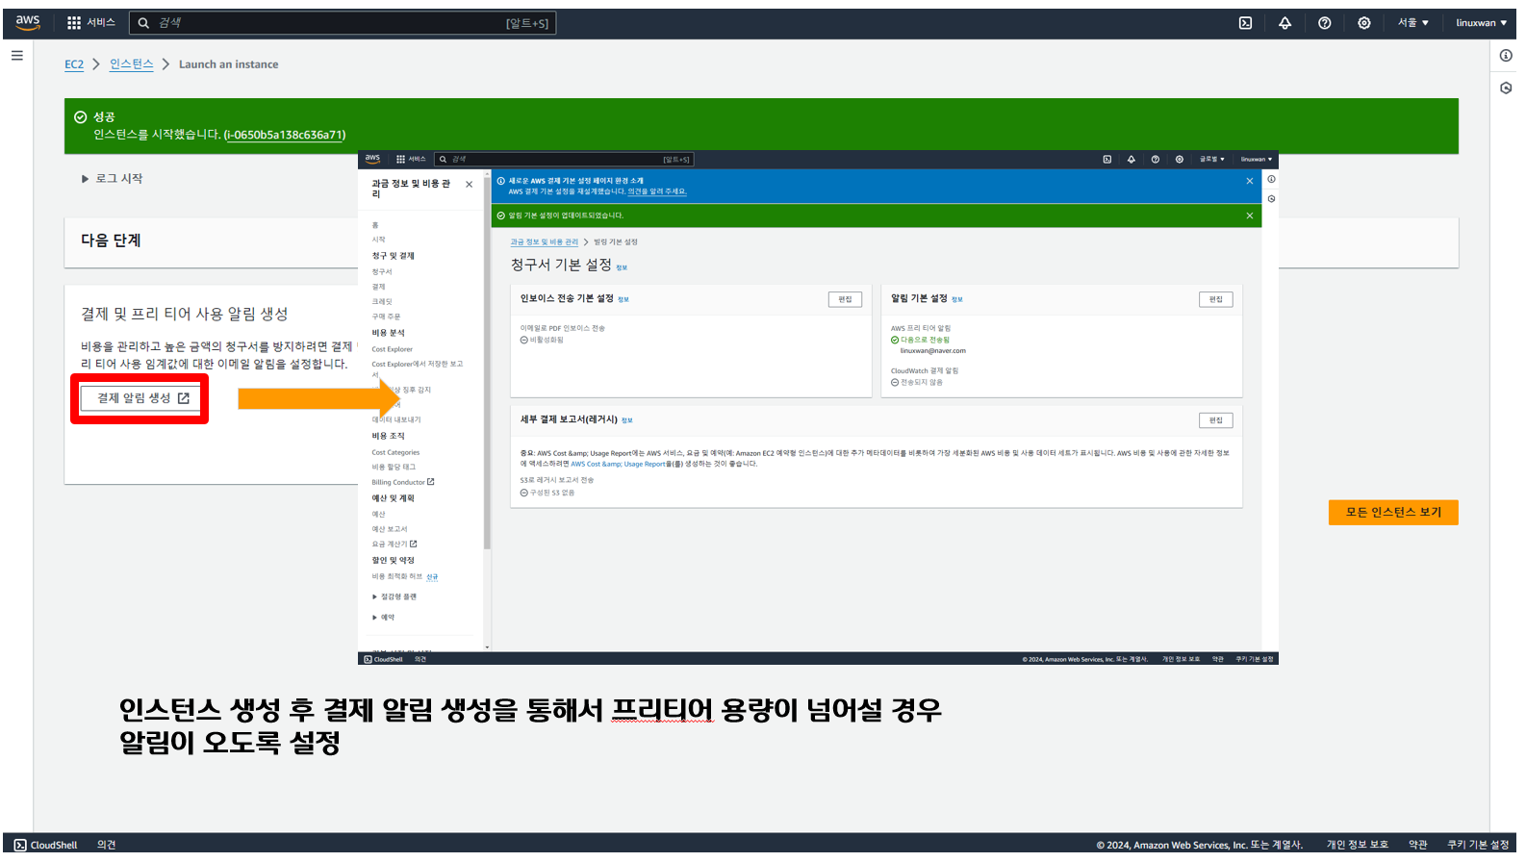Close the 과금 정보 및 비용 관리 side panel
This screenshot has height=862, width=1526.
470,185
